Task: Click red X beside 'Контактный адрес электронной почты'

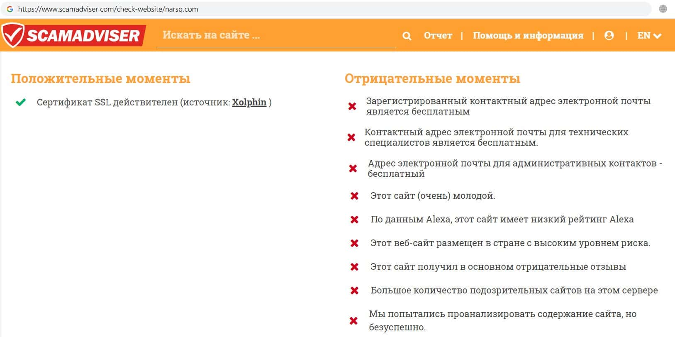Action: pyautogui.click(x=351, y=137)
